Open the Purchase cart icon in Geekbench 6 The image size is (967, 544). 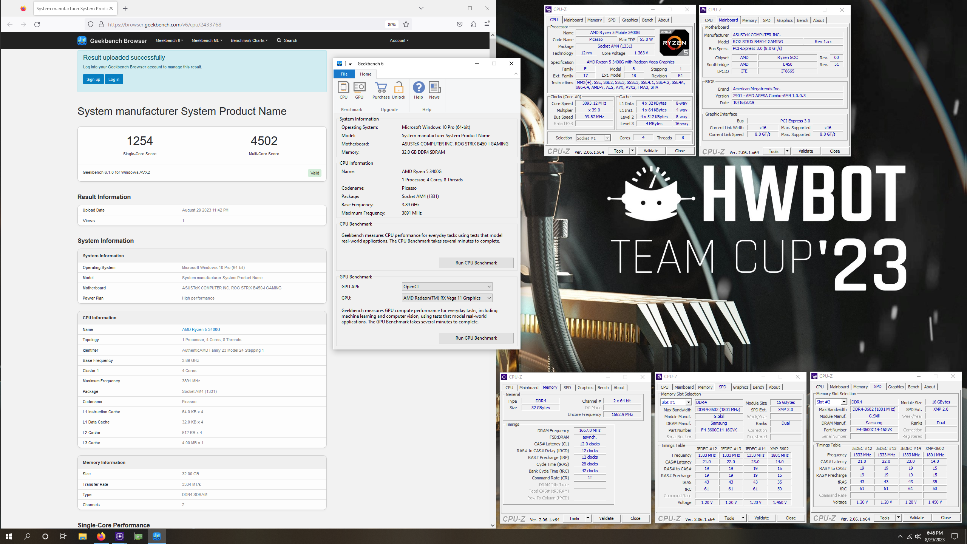(x=381, y=91)
